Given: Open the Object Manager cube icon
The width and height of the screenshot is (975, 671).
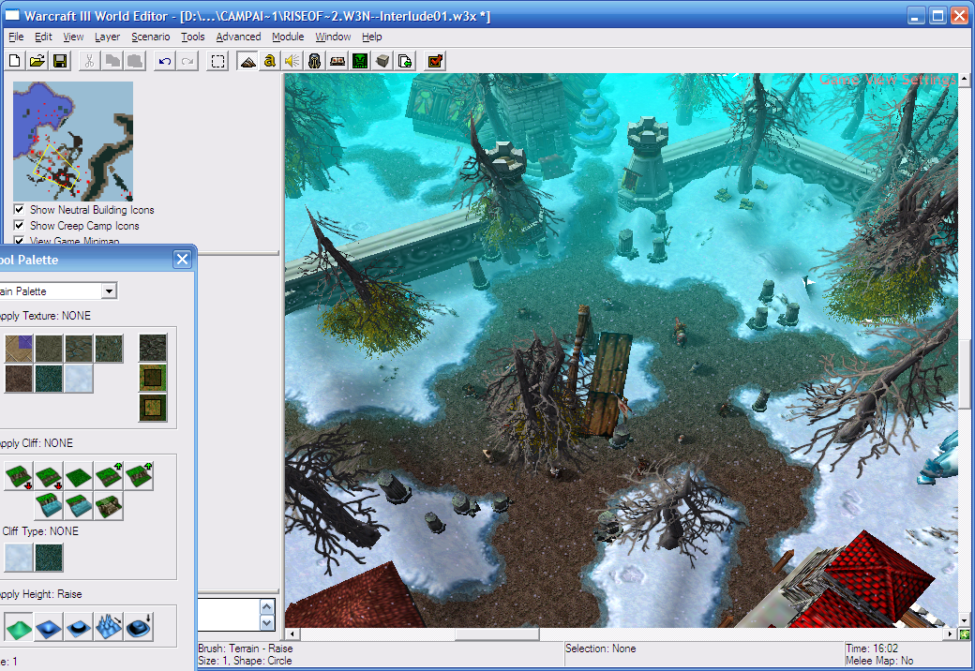Looking at the screenshot, I should point(382,61).
